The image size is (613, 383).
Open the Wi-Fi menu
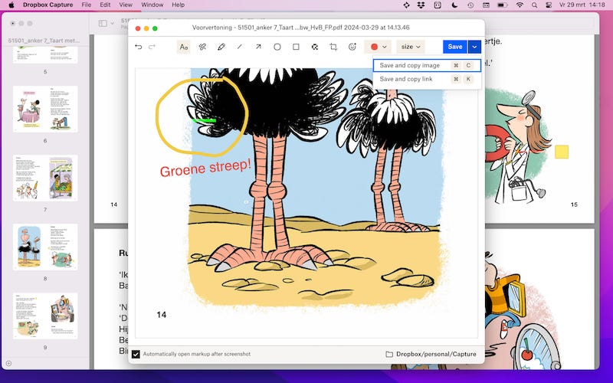(520, 5)
